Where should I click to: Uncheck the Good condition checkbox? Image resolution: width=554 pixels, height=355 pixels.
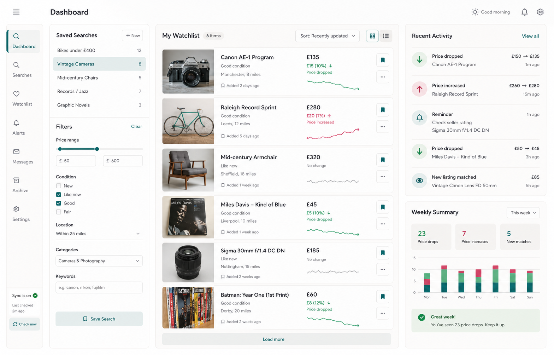coord(59,203)
